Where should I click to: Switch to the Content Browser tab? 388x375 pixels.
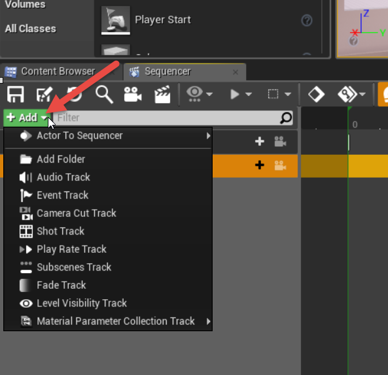coord(58,71)
